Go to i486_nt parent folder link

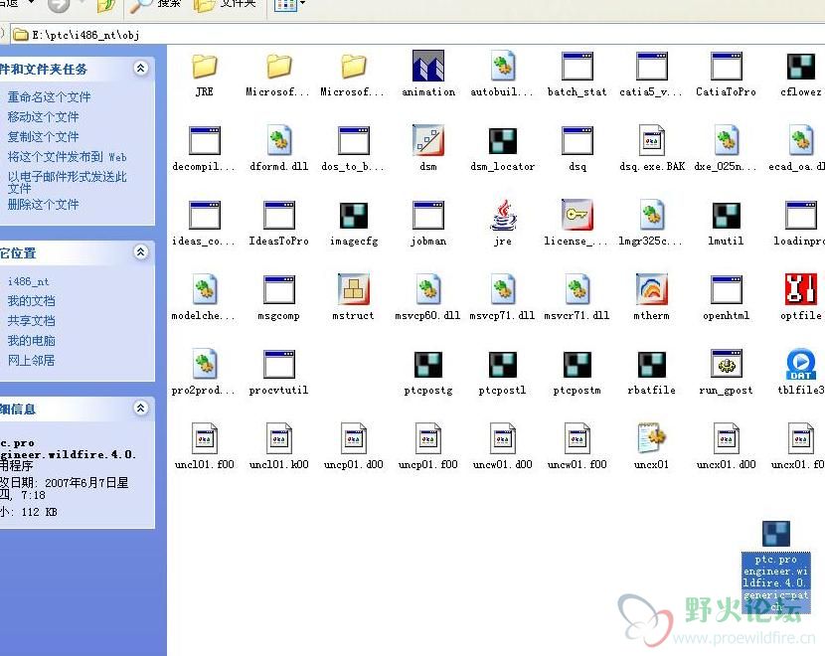[x=29, y=281]
